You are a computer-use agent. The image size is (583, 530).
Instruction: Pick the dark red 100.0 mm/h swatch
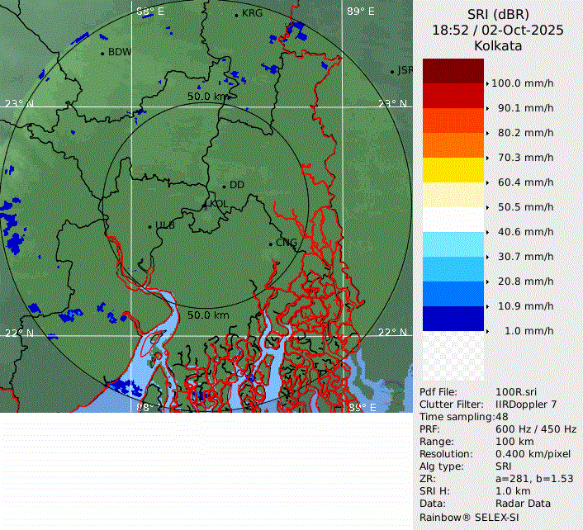coord(453,71)
